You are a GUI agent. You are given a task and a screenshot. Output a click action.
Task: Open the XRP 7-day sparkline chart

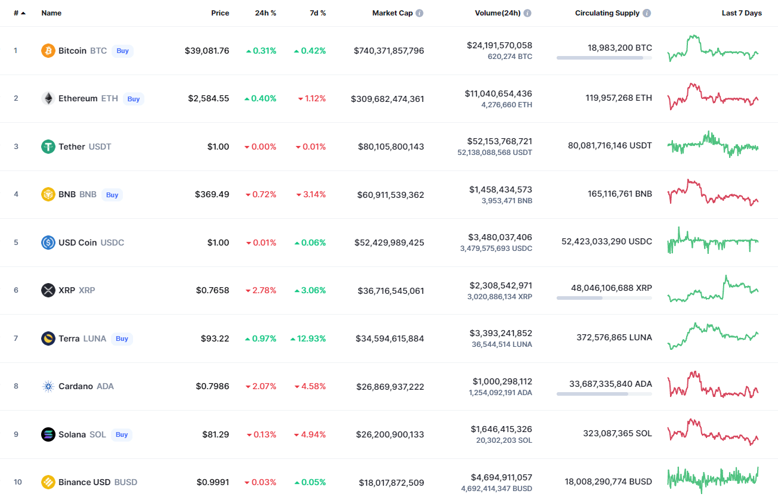(x=713, y=289)
